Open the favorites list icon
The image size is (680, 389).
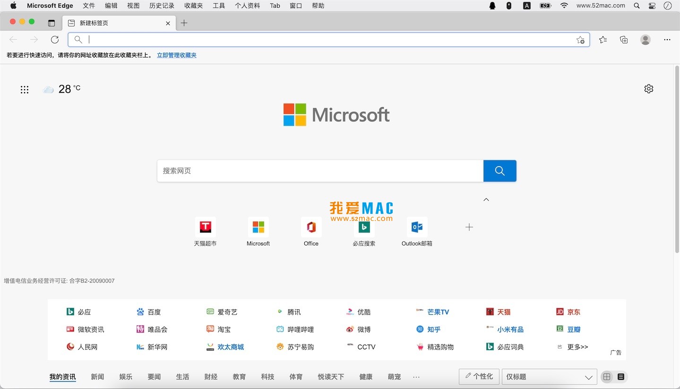click(603, 40)
